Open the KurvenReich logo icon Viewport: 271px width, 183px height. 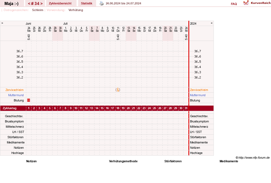(246, 3)
